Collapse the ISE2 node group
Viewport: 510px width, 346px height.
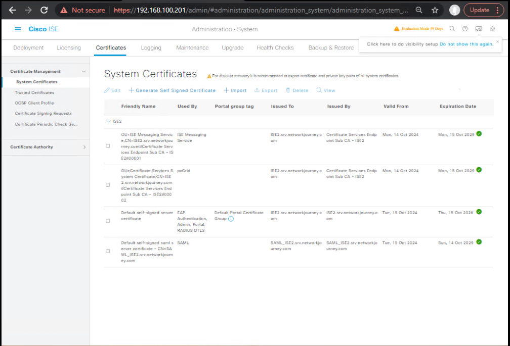click(x=108, y=121)
